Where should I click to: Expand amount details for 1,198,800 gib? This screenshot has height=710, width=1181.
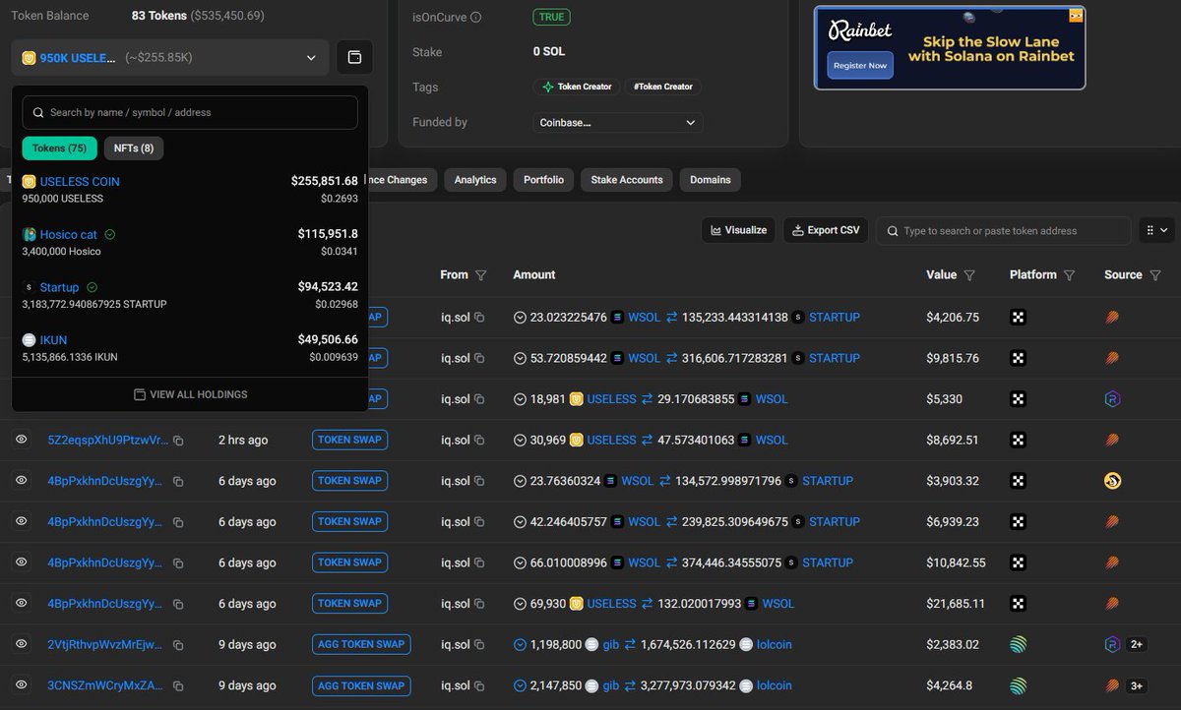521,645
